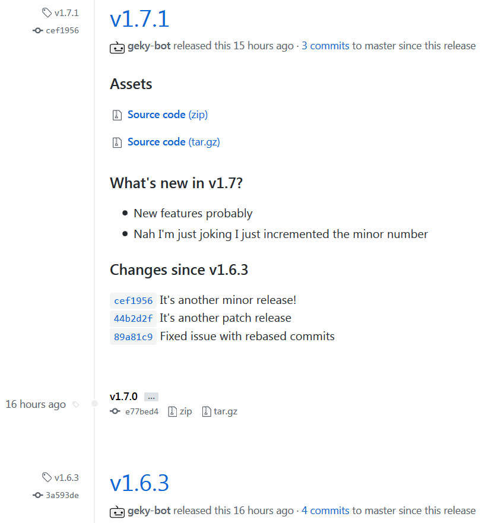Screen dimensions: 495x523
Task: Click the tag icon beside v1.7.1
Action: (46, 12)
